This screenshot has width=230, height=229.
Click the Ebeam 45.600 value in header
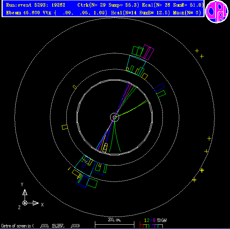click(x=23, y=13)
